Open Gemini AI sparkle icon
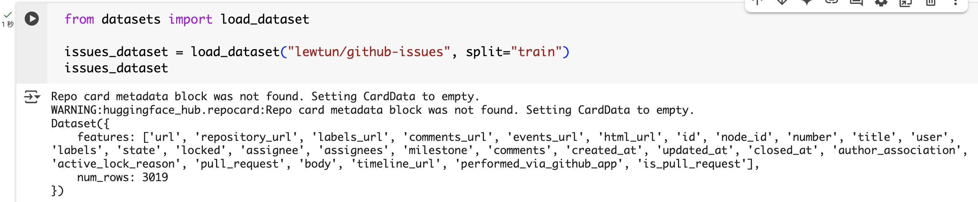The width and height of the screenshot is (978, 202). (807, 2)
